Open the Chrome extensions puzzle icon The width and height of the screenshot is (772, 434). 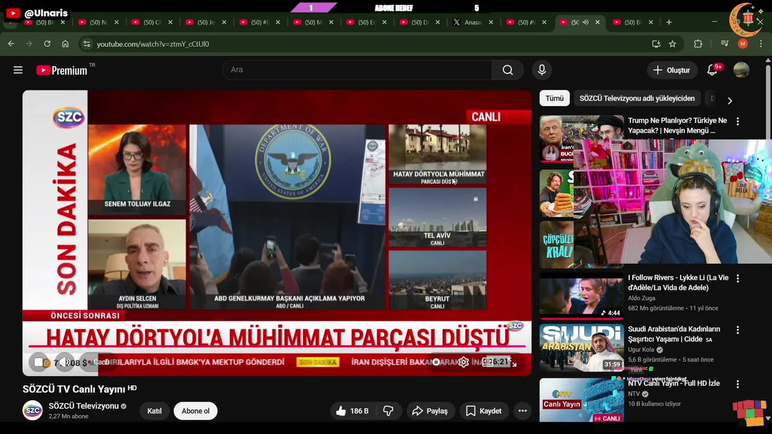698,44
